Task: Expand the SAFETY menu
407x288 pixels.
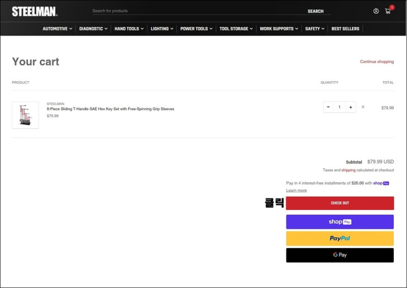Action: pyautogui.click(x=314, y=29)
